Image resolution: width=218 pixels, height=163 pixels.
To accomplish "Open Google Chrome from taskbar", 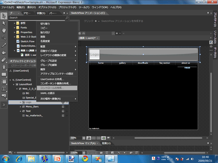I will tap(85, 159).
